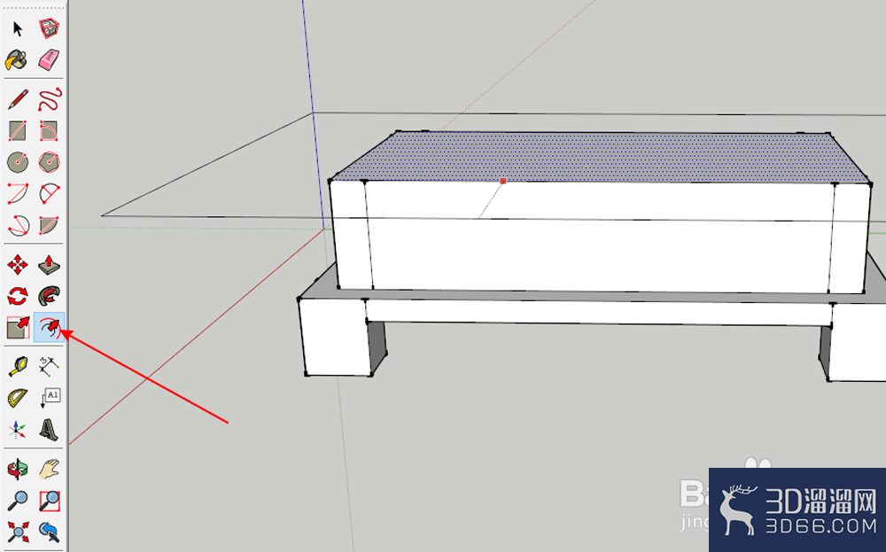This screenshot has width=886, height=552.
Task: Choose the Move tool with red arrows
Action: tap(18, 264)
